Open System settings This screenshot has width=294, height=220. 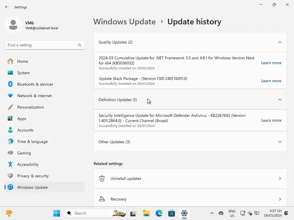pyautogui.click(x=45, y=72)
